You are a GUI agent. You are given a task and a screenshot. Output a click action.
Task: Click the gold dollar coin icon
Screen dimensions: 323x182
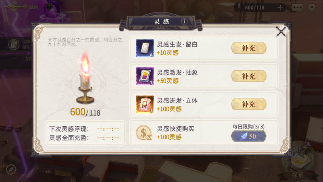coord(144,133)
